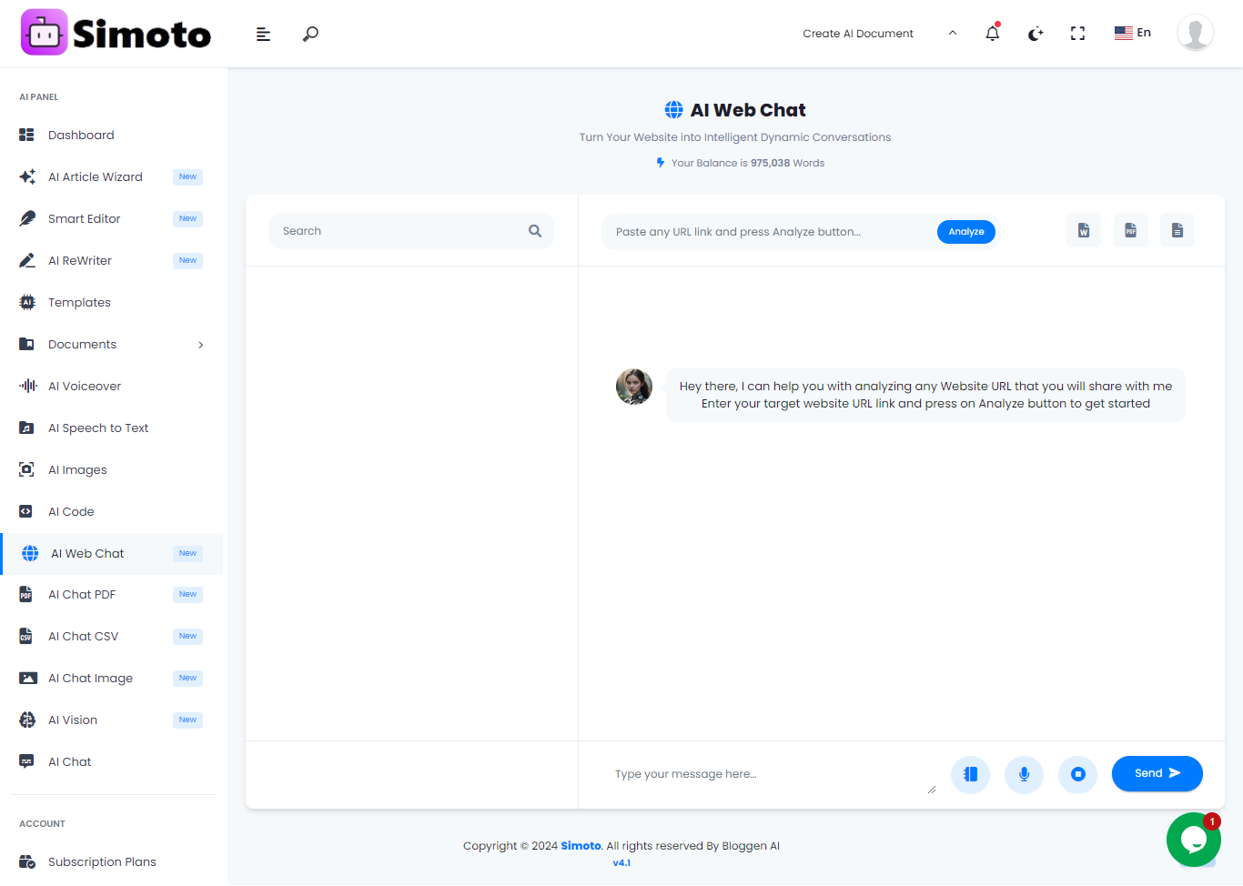The image size is (1243, 886).
Task: Expand Create AI Document chevron
Action: tap(953, 33)
